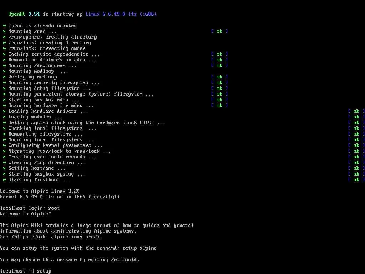This screenshot has width=365, height=274.
Task: Click the 'Mounting /run ...' line
Action: pyautogui.click(x=32, y=31)
